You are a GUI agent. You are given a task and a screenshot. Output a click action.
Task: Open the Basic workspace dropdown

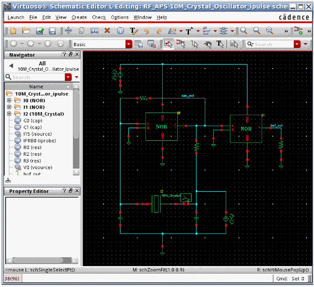(129, 44)
